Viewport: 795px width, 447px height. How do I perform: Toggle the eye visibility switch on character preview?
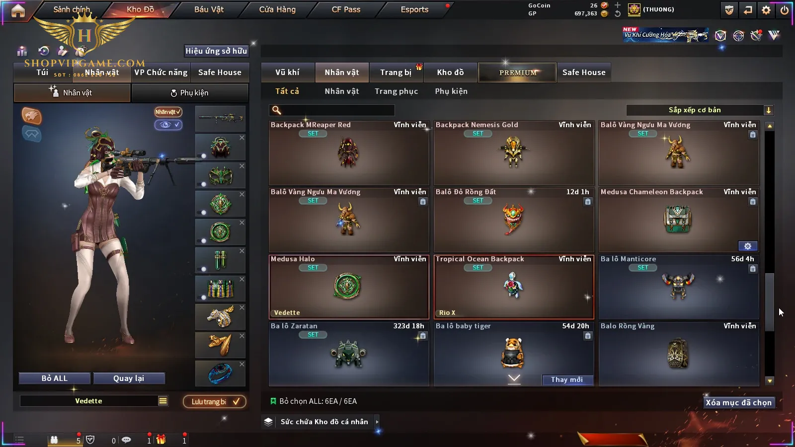coord(168,125)
